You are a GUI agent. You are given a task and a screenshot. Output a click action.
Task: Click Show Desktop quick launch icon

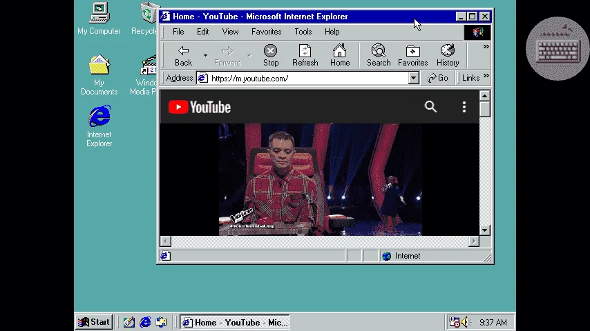pos(129,322)
